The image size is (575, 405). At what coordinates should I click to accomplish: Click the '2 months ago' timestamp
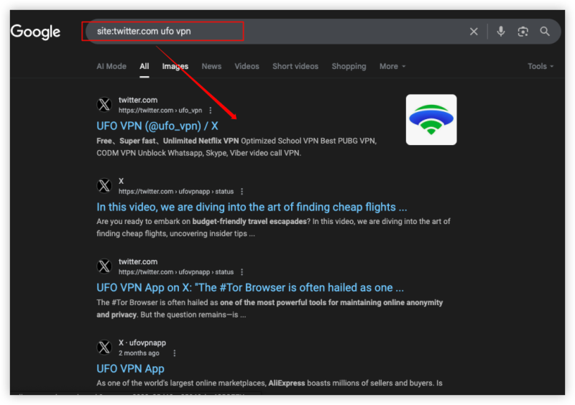click(x=139, y=353)
